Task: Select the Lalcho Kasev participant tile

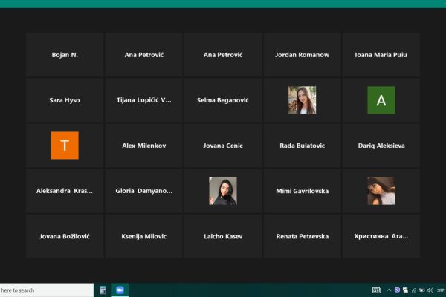Action: point(223,236)
